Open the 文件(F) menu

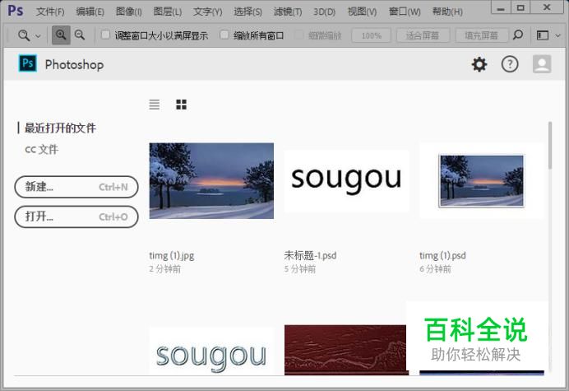click(50, 12)
